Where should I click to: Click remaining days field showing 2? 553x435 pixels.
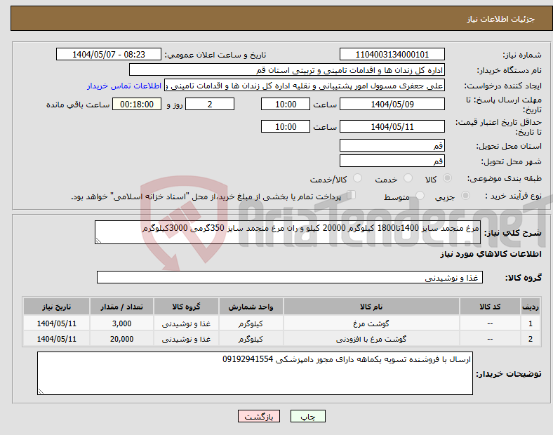(x=210, y=105)
